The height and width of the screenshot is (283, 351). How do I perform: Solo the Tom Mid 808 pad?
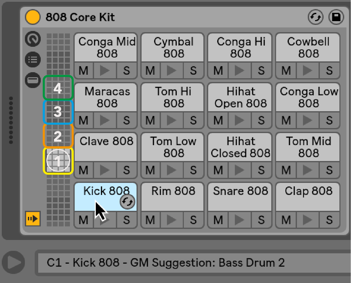click(x=330, y=170)
